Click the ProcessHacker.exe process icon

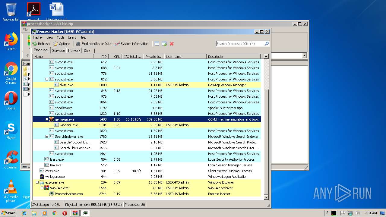(52, 194)
